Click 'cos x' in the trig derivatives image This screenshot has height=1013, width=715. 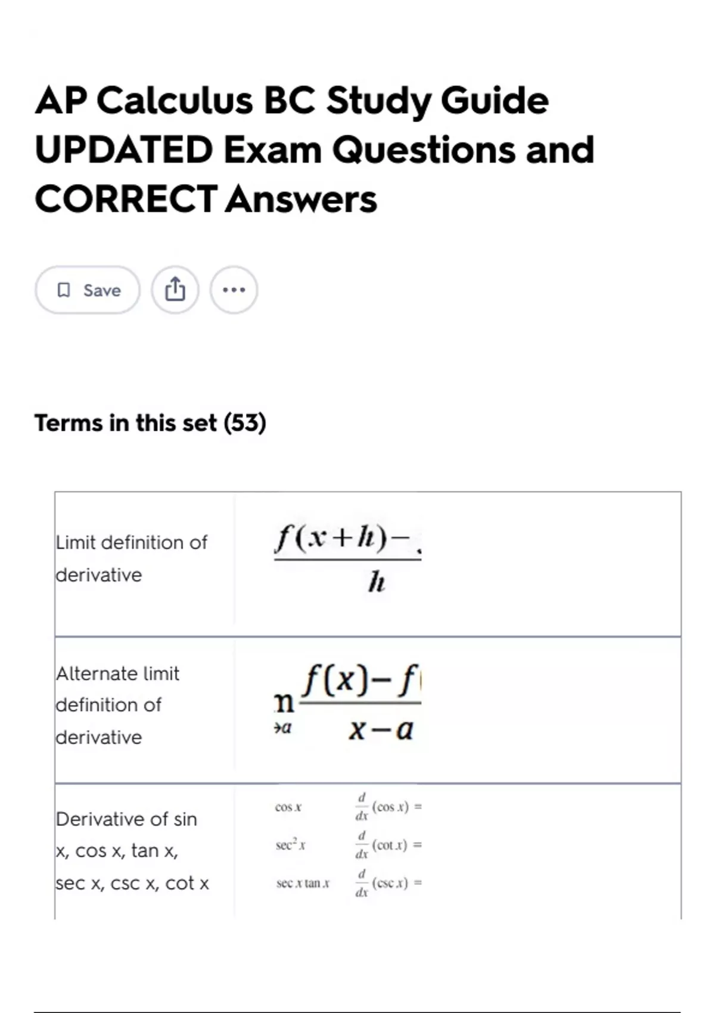(x=288, y=807)
